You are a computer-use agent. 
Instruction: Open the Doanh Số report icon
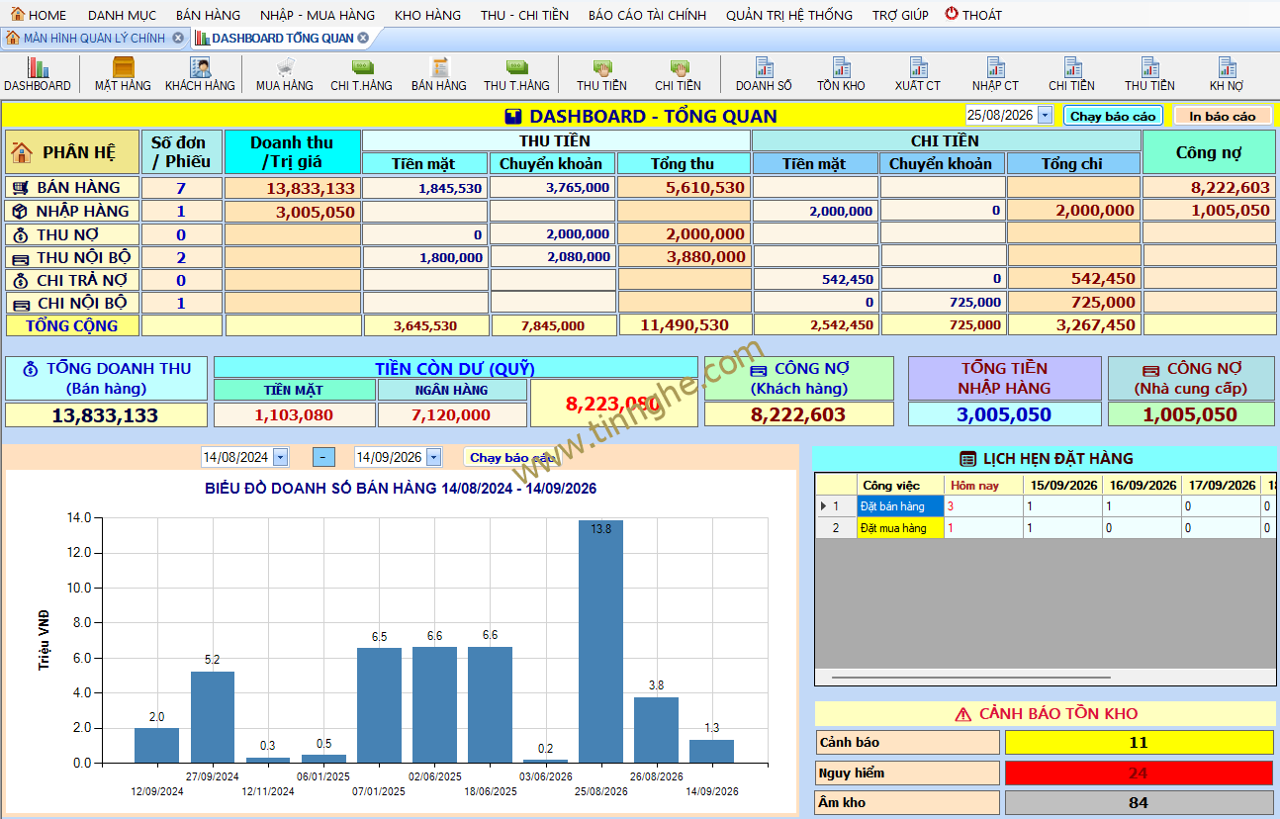(x=764, y=74)
